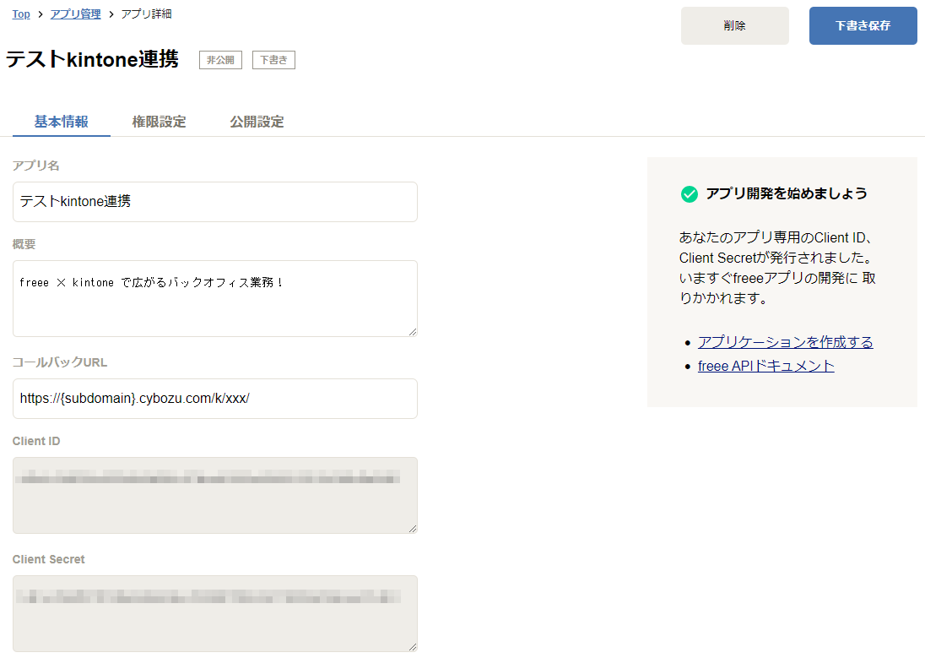The height and width of the screenshot is (658, 925).
Task: Open the freee APIドキュメント link
Action: point(765,367)
